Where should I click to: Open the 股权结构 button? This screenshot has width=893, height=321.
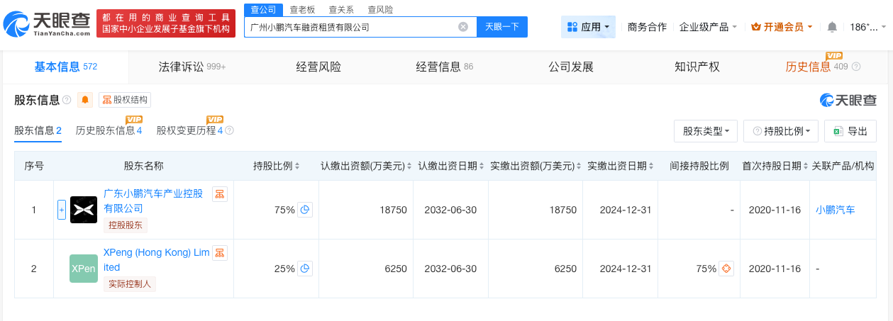[x=125, y=100]
